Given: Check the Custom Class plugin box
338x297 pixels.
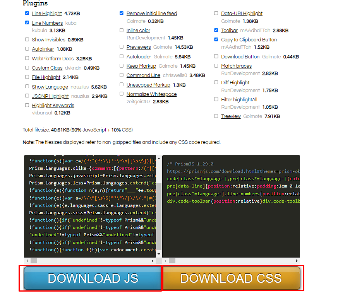Looking at the screenshot, I should pos(27,68).
